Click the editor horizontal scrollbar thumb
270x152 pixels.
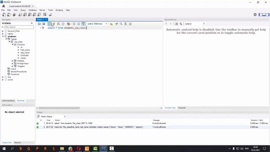coord(59,108)
